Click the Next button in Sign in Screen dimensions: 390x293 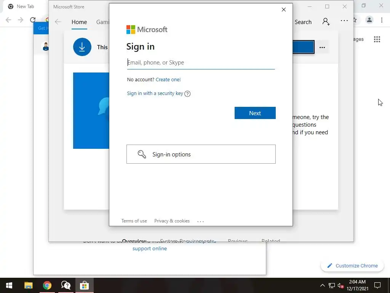(255, 113)
